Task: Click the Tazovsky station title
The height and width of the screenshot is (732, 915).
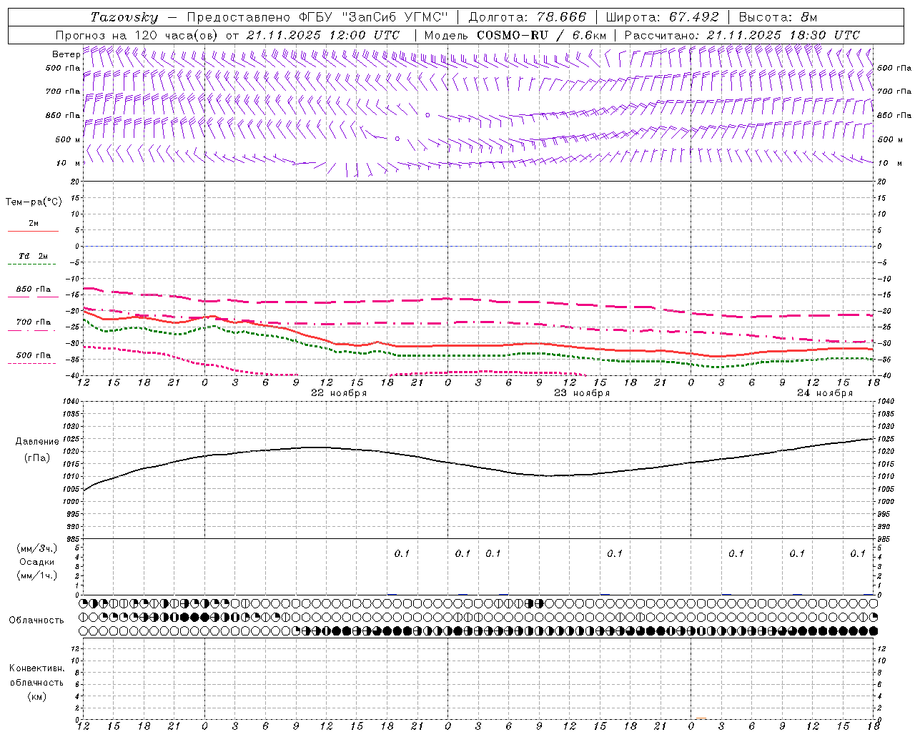Action: pyautogui.click(x=124, y=17)
